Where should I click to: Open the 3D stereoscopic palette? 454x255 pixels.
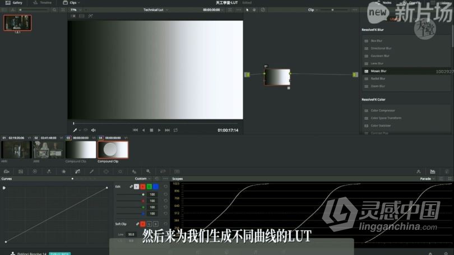pos(177,171)
